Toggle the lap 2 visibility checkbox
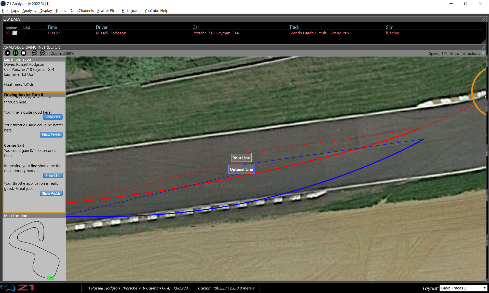 pyautogui.click(x=15, y=33)
